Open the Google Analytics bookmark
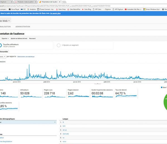The image size is (167, 144). tap(31, 9)
